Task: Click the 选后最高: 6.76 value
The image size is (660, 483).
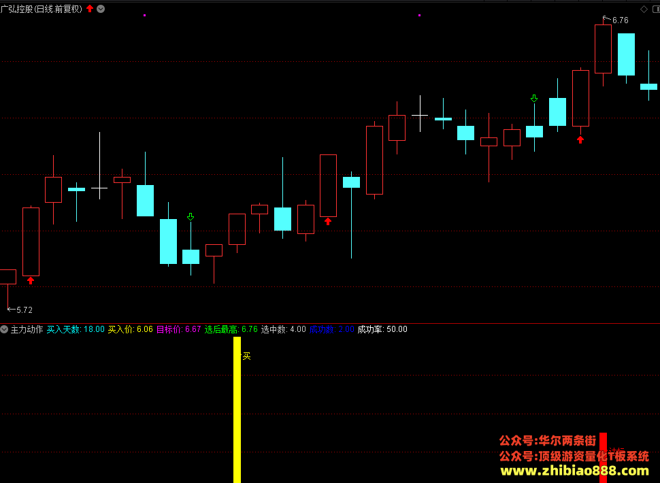Action: click(x=231, y=329)
